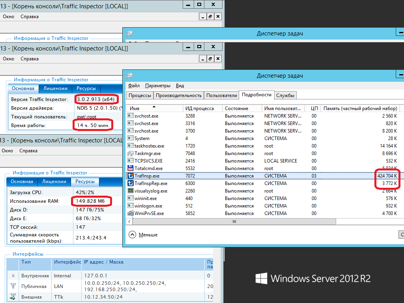
Task: Open the Параметры menu in Task Manager
Action: [158, 86]
